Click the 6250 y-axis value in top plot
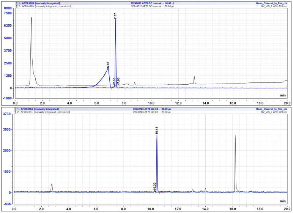The height and width of the screenshot is (213, 293). pyautogui.click(x=8, y=25)
